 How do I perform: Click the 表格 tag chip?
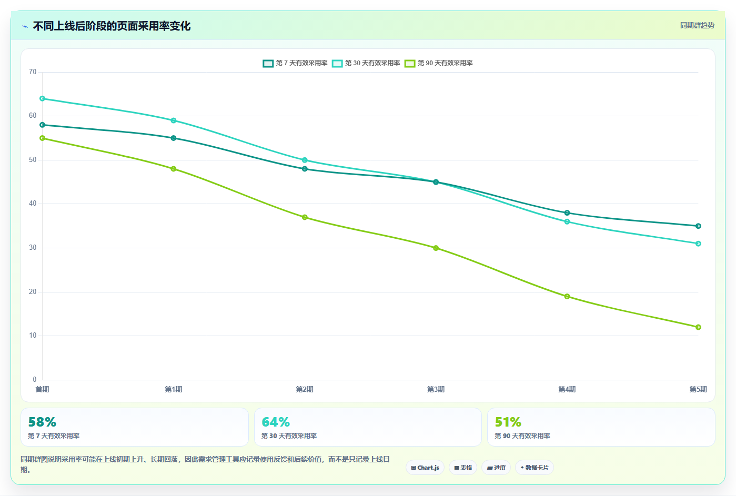coord(463,468)
